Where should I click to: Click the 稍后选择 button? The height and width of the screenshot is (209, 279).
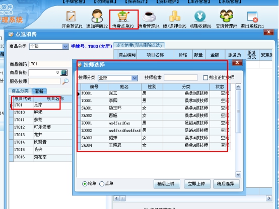point(226,184)
